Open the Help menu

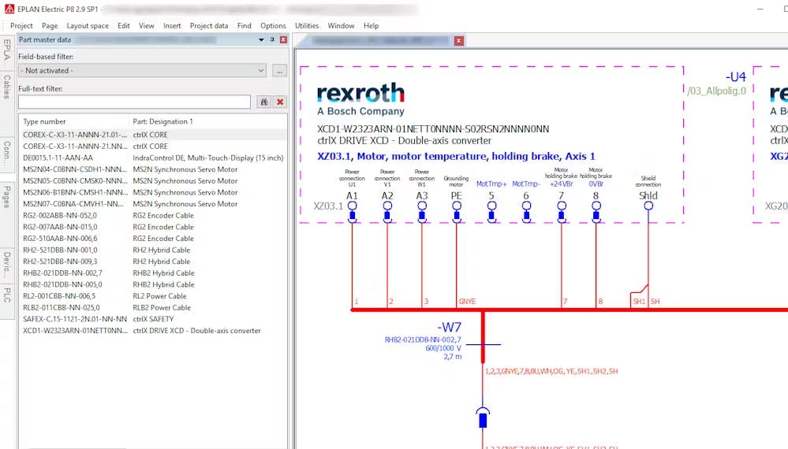371,25
